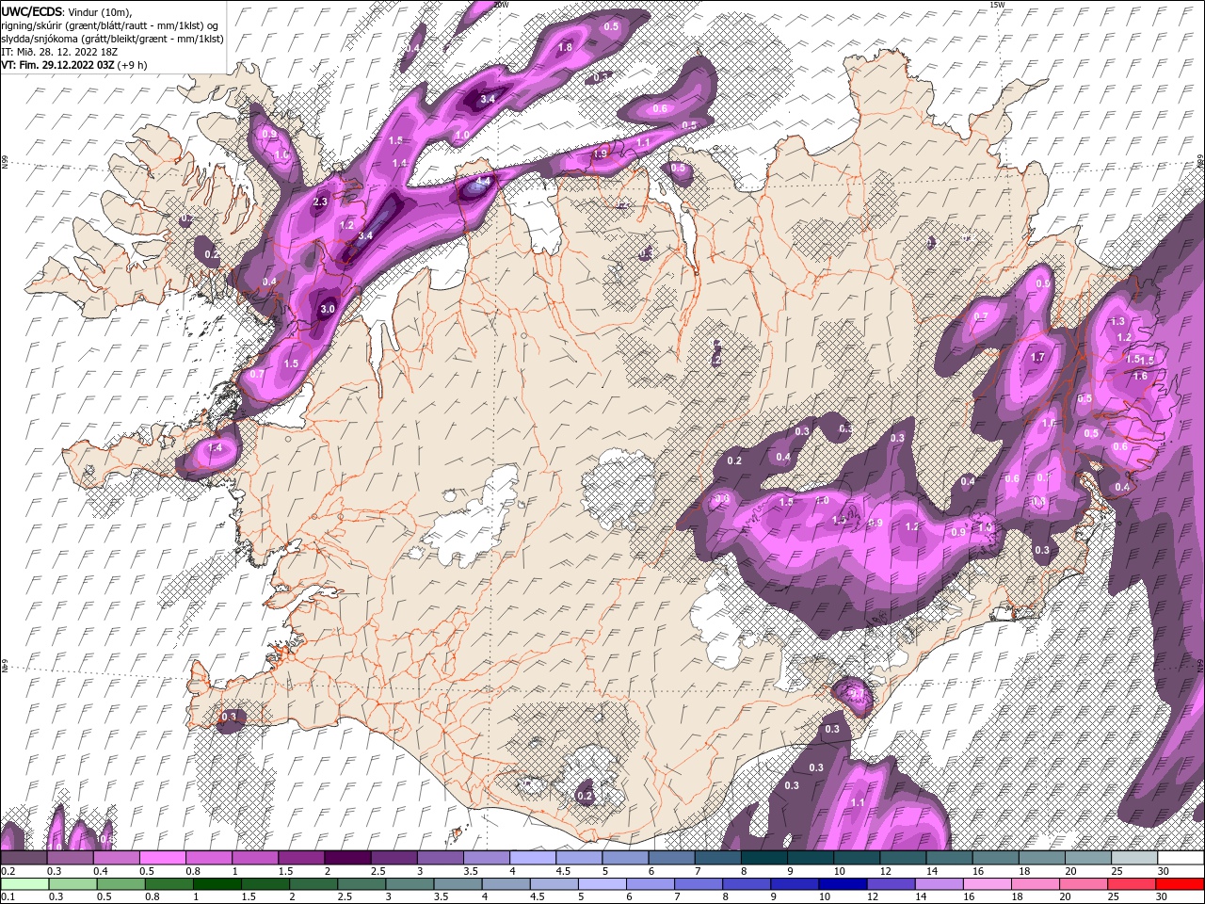Select the snow legend swatch labeled 3

pyautogui.click(x=440, y=858)
